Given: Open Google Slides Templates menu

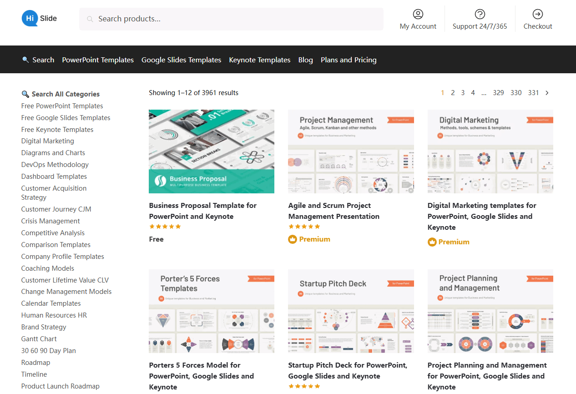Looking at the screenshot, I should (181, 60).
